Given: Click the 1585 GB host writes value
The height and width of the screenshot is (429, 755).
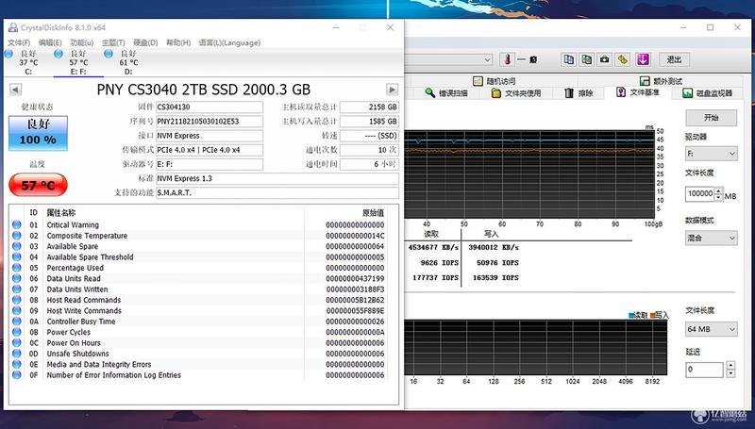Looking at the screenshot, I should [369, 122].
